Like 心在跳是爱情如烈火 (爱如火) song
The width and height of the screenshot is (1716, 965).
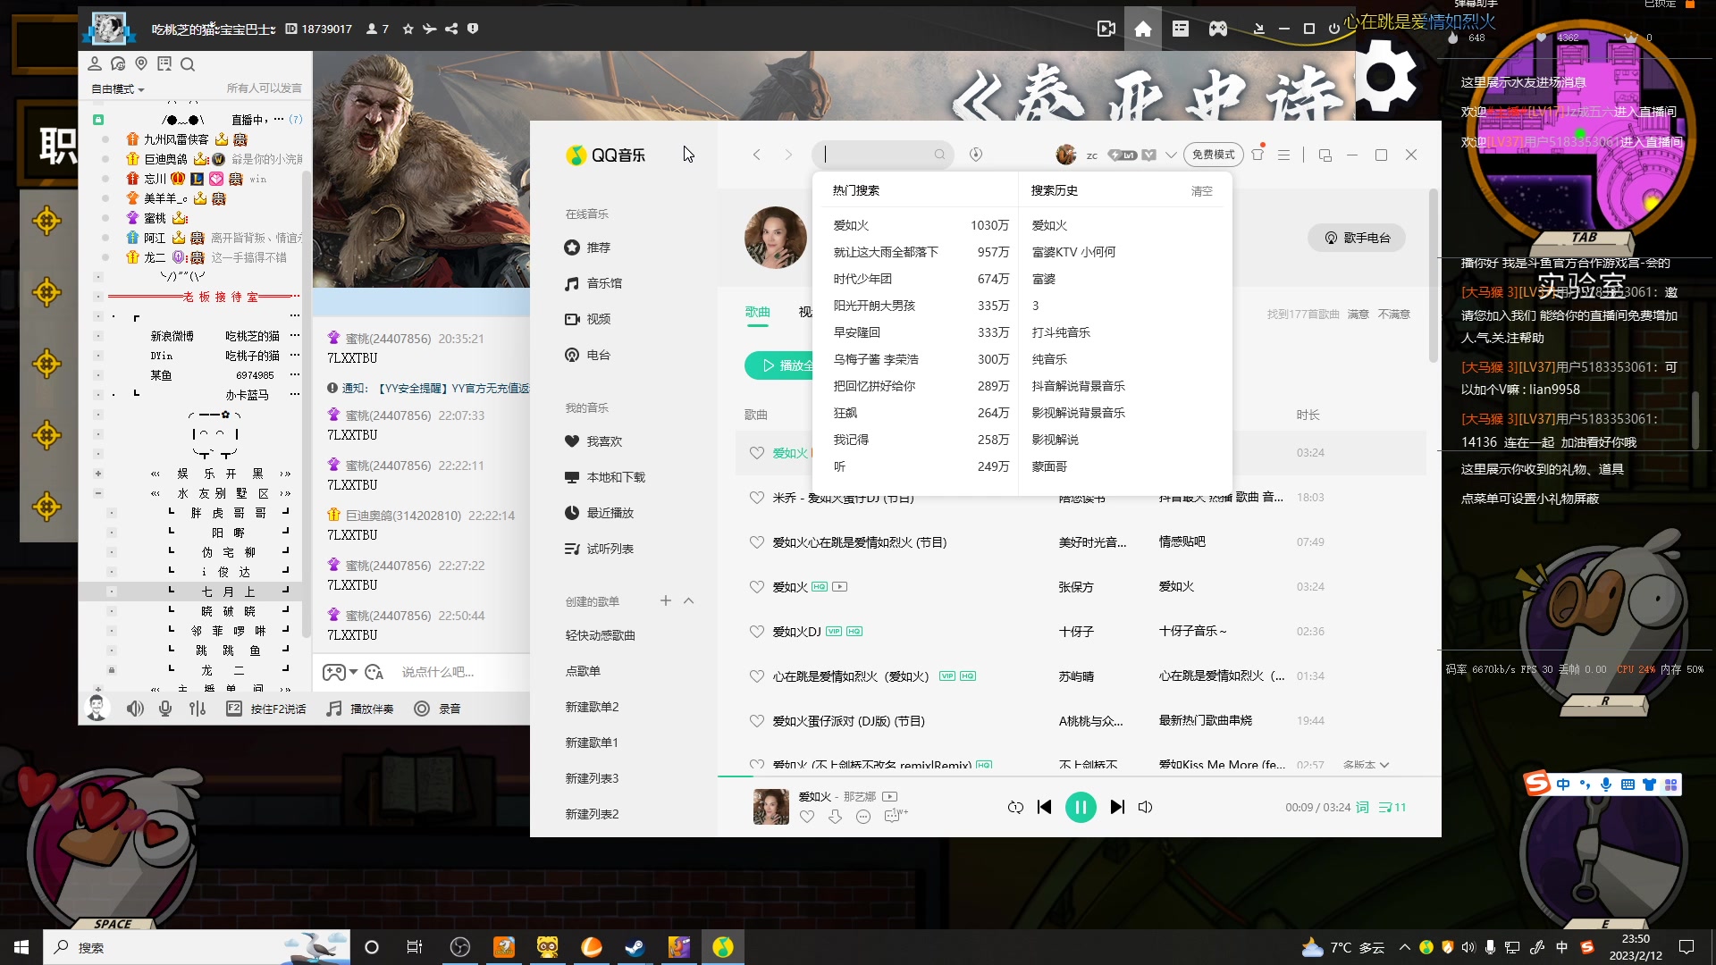(756, 676)
